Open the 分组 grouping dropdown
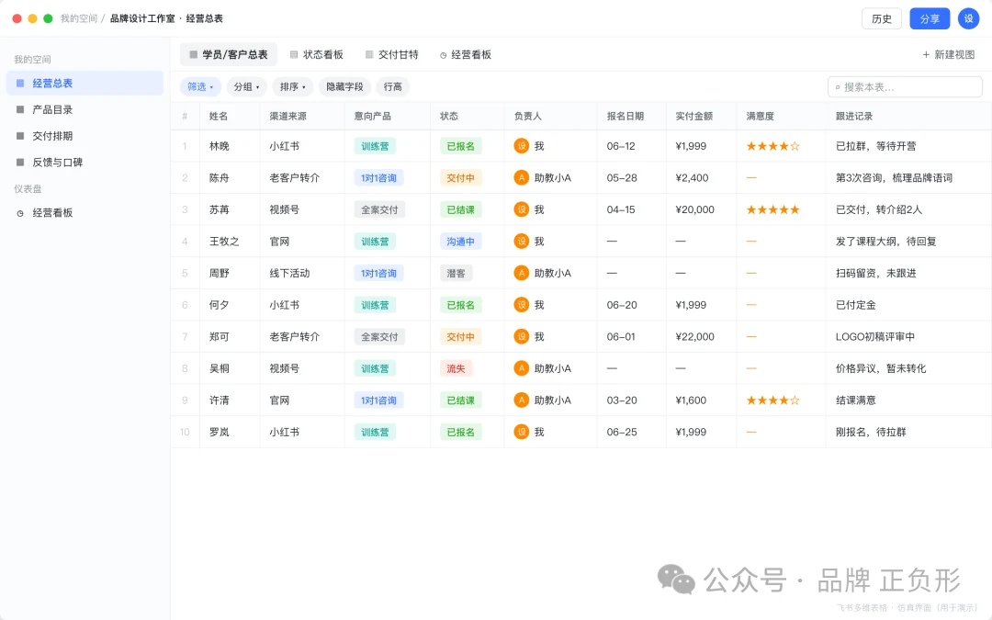The height and width of the screenshot is (620, 992). click(246, 86)
